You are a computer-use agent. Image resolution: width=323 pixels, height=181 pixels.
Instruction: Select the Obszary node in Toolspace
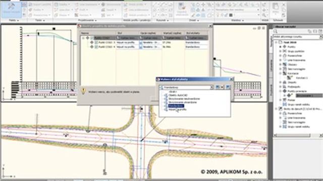[x=292, y=64]
